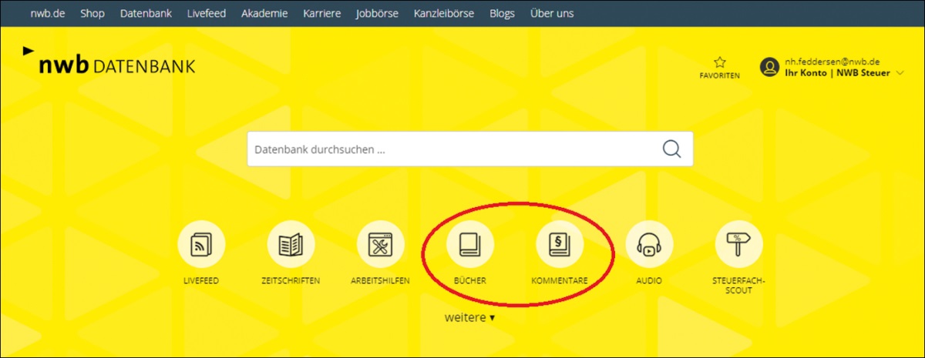Screen dimensions: 925x358
Task: Click the user account avatar icon
Action: [x=769, y=67]
